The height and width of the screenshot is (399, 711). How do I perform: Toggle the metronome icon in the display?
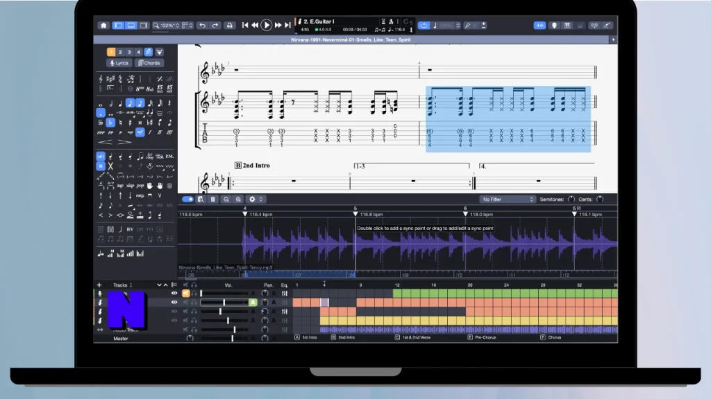click(x=391, y=21)
